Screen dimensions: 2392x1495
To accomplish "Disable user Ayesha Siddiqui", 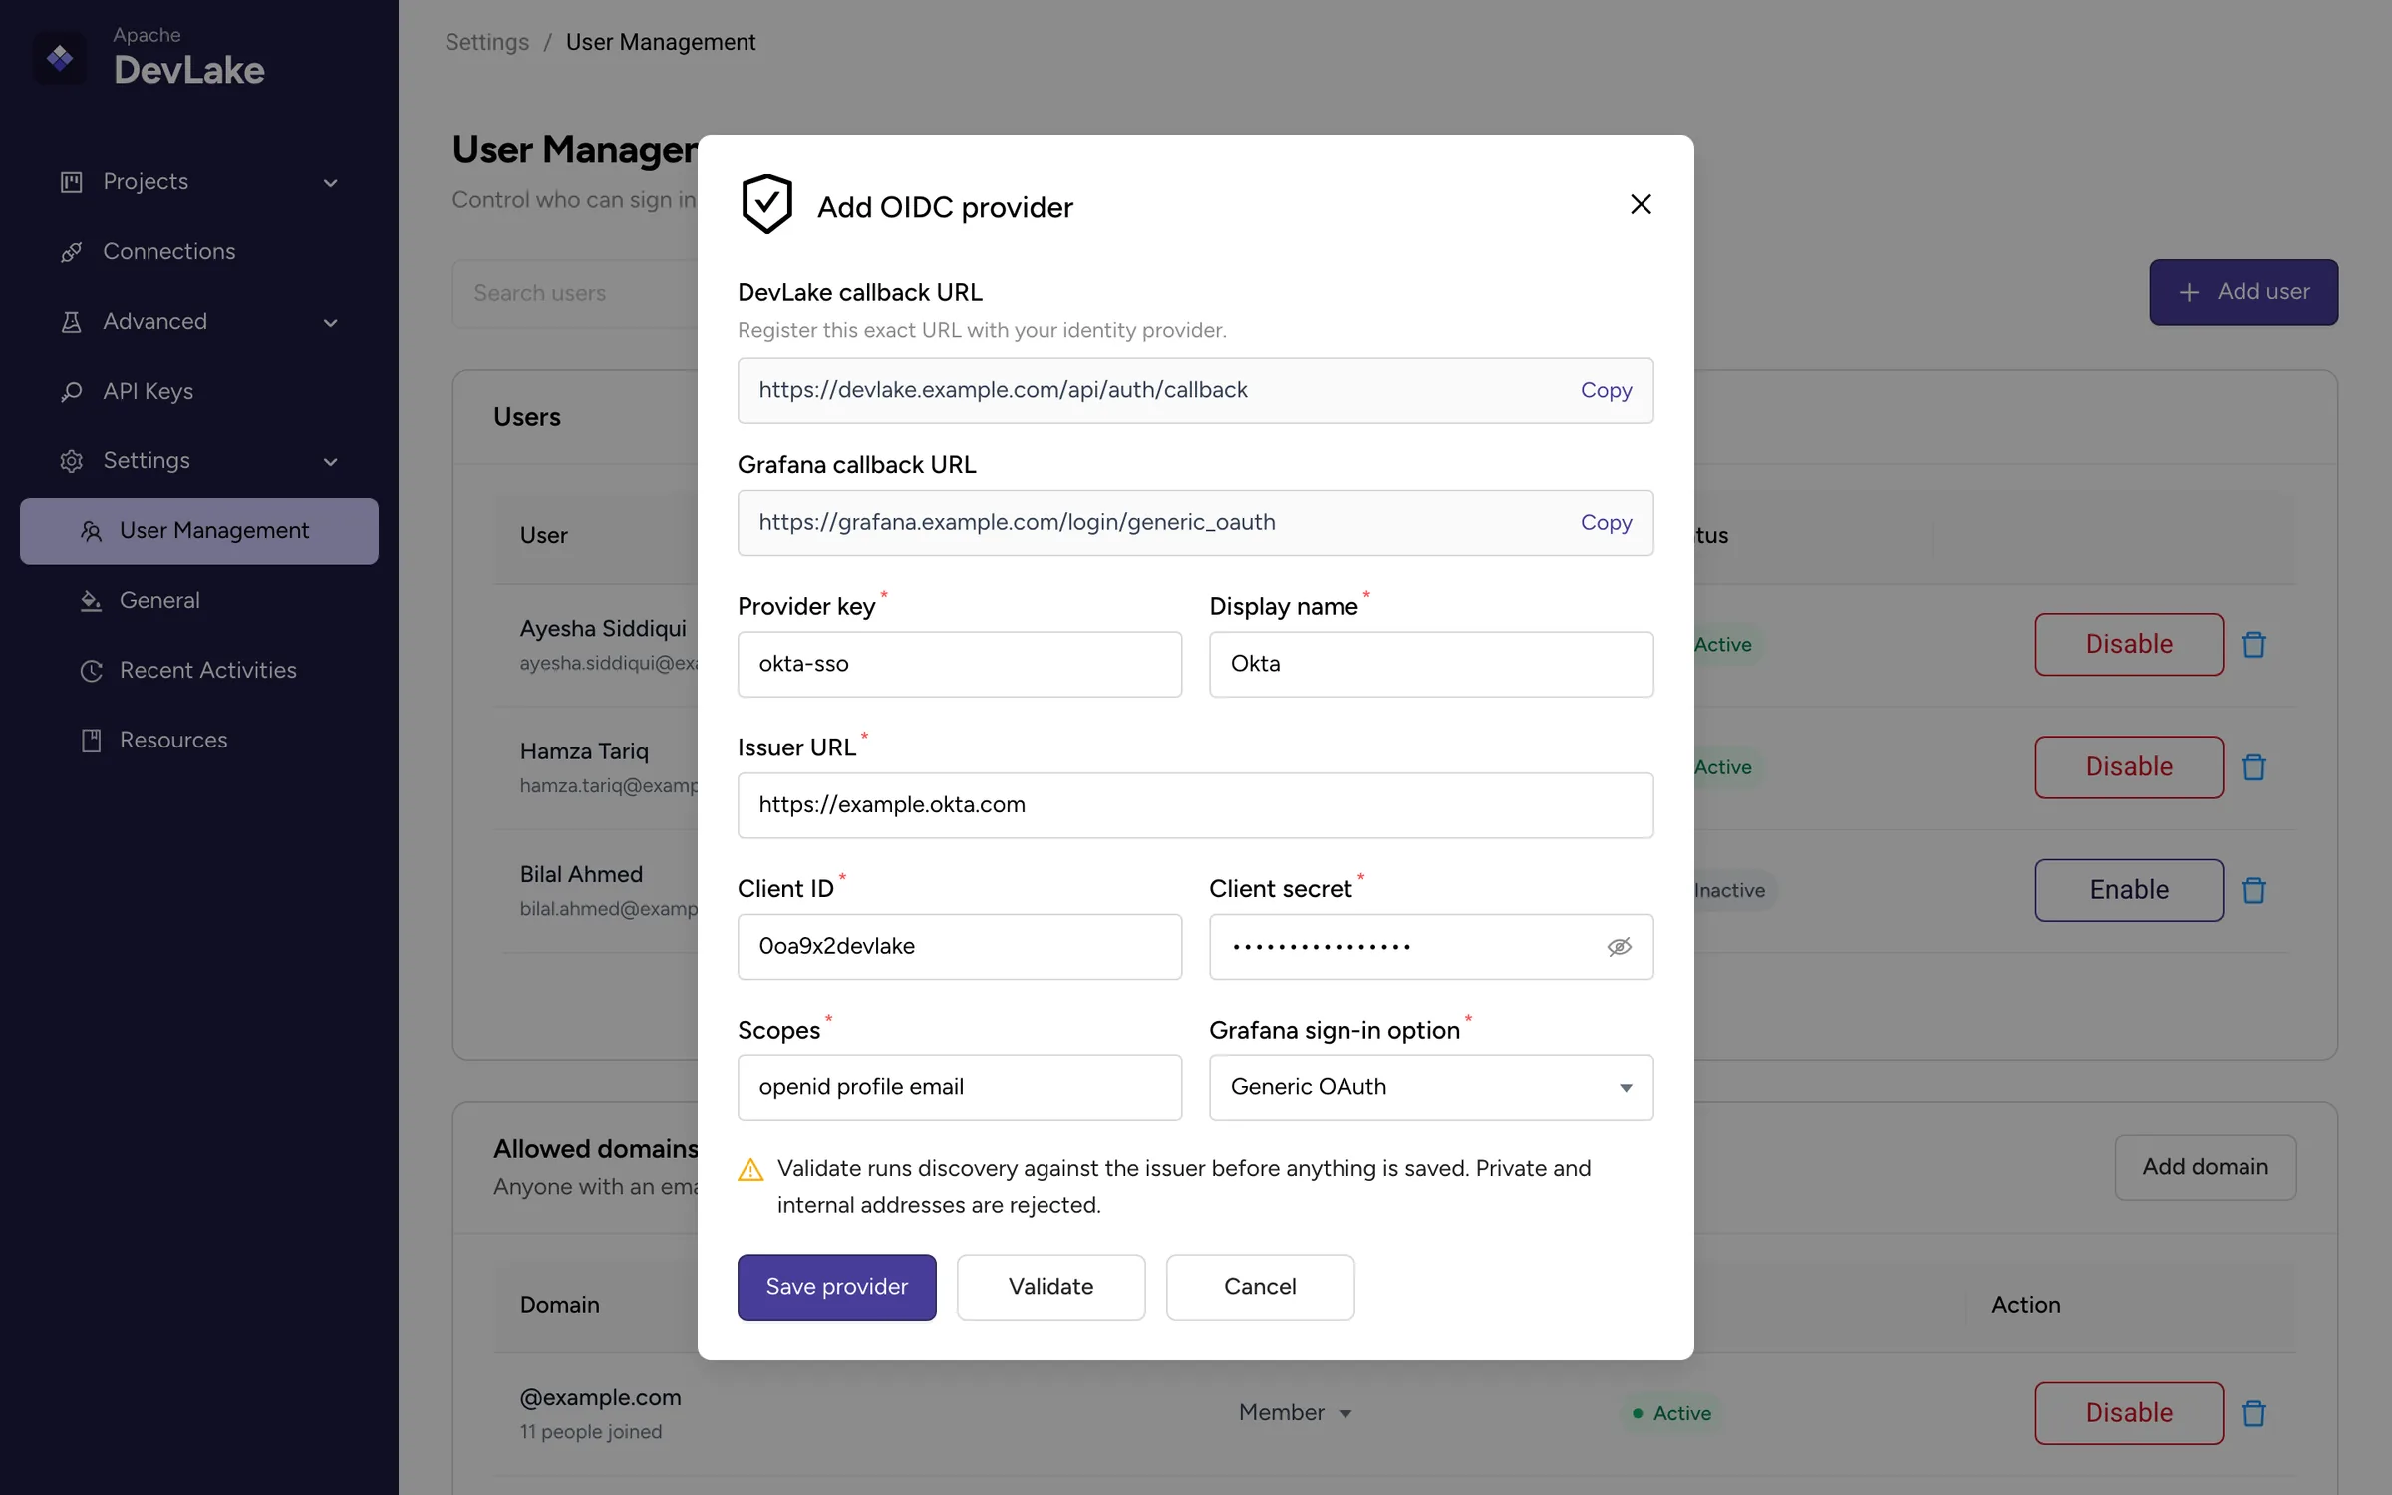I will pyautogui.click(x=2129, y=644).
